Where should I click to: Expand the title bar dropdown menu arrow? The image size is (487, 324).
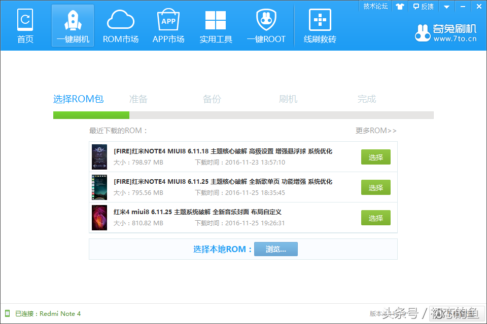pos(446,7)
